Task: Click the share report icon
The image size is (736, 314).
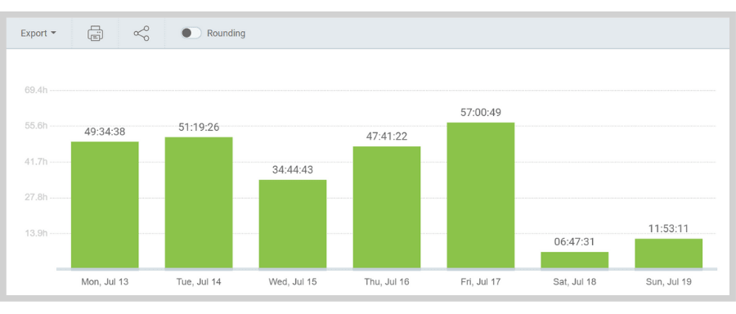Action: pyautogui.click(x=141, y=34)
